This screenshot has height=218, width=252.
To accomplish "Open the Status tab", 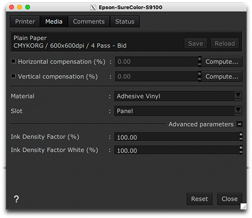I will pyautogui.click(x=124, y=22).
